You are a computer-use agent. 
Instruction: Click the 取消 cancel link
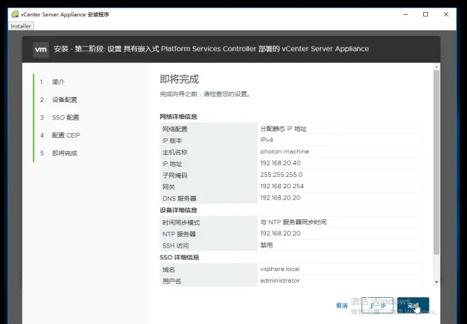tap(342, 306)
